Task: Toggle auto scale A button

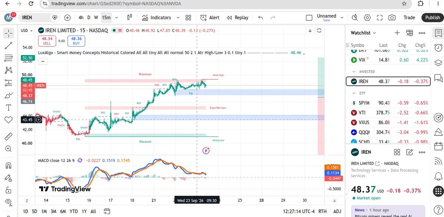Action: point(334,201)
